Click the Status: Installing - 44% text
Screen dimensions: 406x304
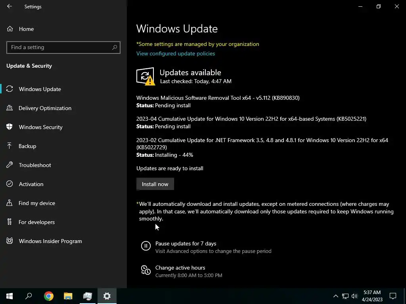click(165, 155)
